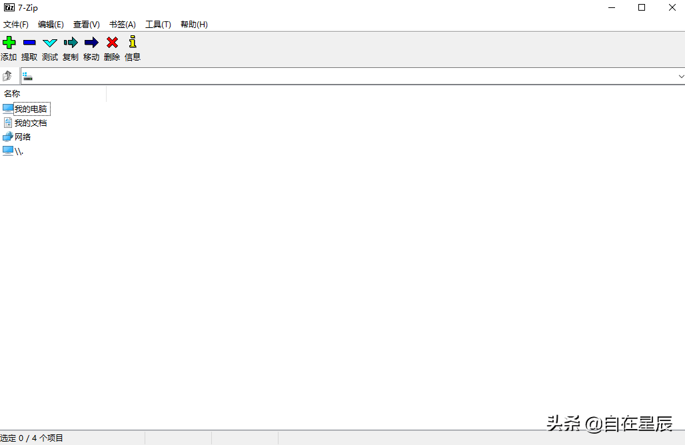Expand the address bar dropdown arrow
The width and height of the screenshot is (685, 445).
680,77
